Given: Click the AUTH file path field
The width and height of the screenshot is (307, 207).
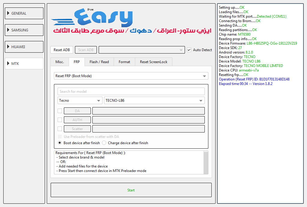Looking at the screenshot, I should coord(148,120).
